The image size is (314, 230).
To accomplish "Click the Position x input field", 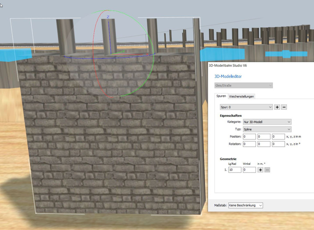I will point(249,137).
